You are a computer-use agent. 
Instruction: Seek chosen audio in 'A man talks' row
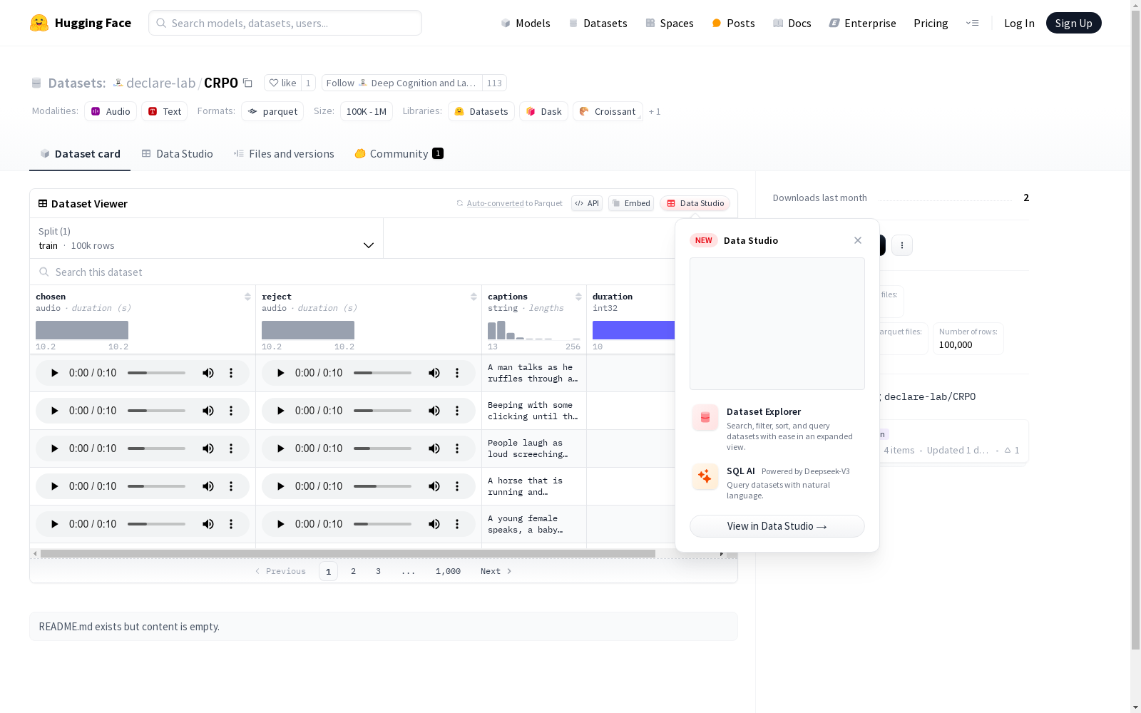156,373
